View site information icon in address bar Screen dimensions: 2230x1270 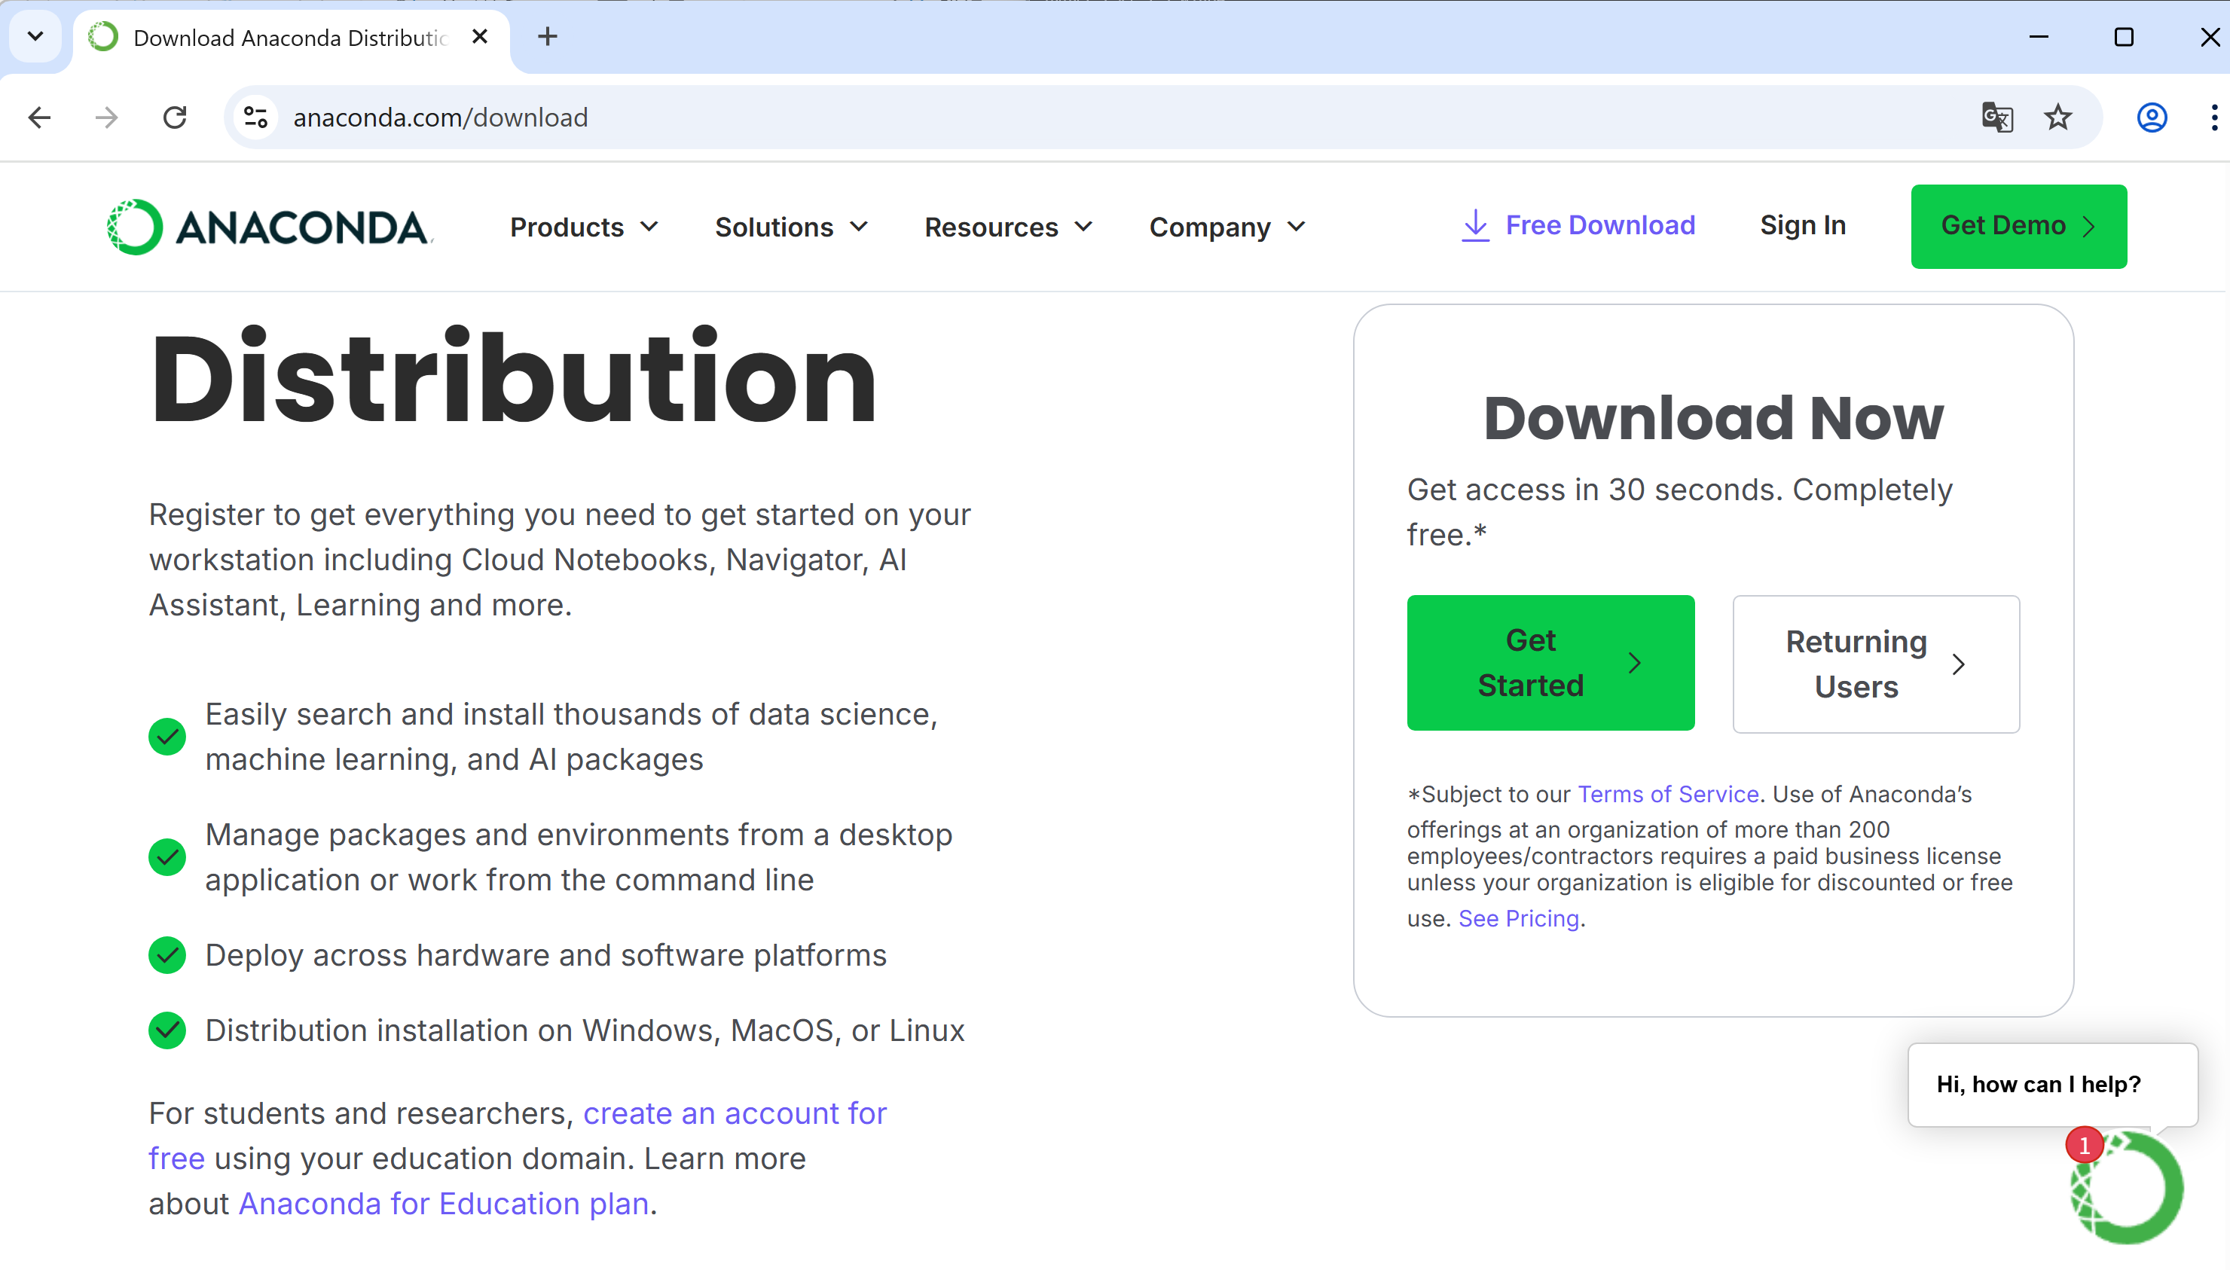(x=255, y=117)
